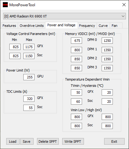The image size is (129, 149).
Task: Click the DPM 2 VDDCI field showing 850
Action: coord(76,59)
